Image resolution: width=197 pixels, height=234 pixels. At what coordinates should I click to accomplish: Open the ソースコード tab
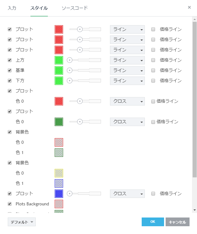[x=75, y=8]
